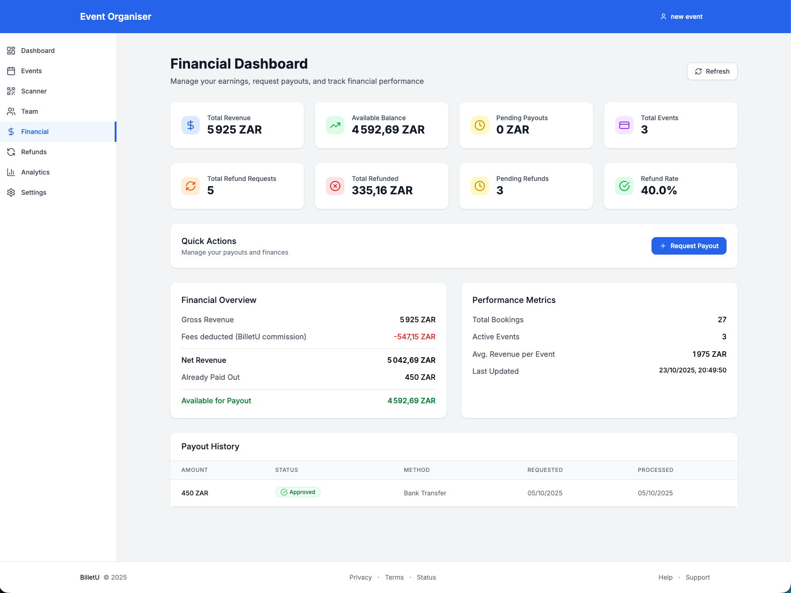Viewport: 791px width, 593px height.
Task: Click the Bank Transfer method cell
Action: [425, 493]
